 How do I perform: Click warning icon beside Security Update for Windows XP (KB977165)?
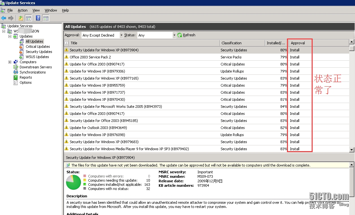[66, 78]
